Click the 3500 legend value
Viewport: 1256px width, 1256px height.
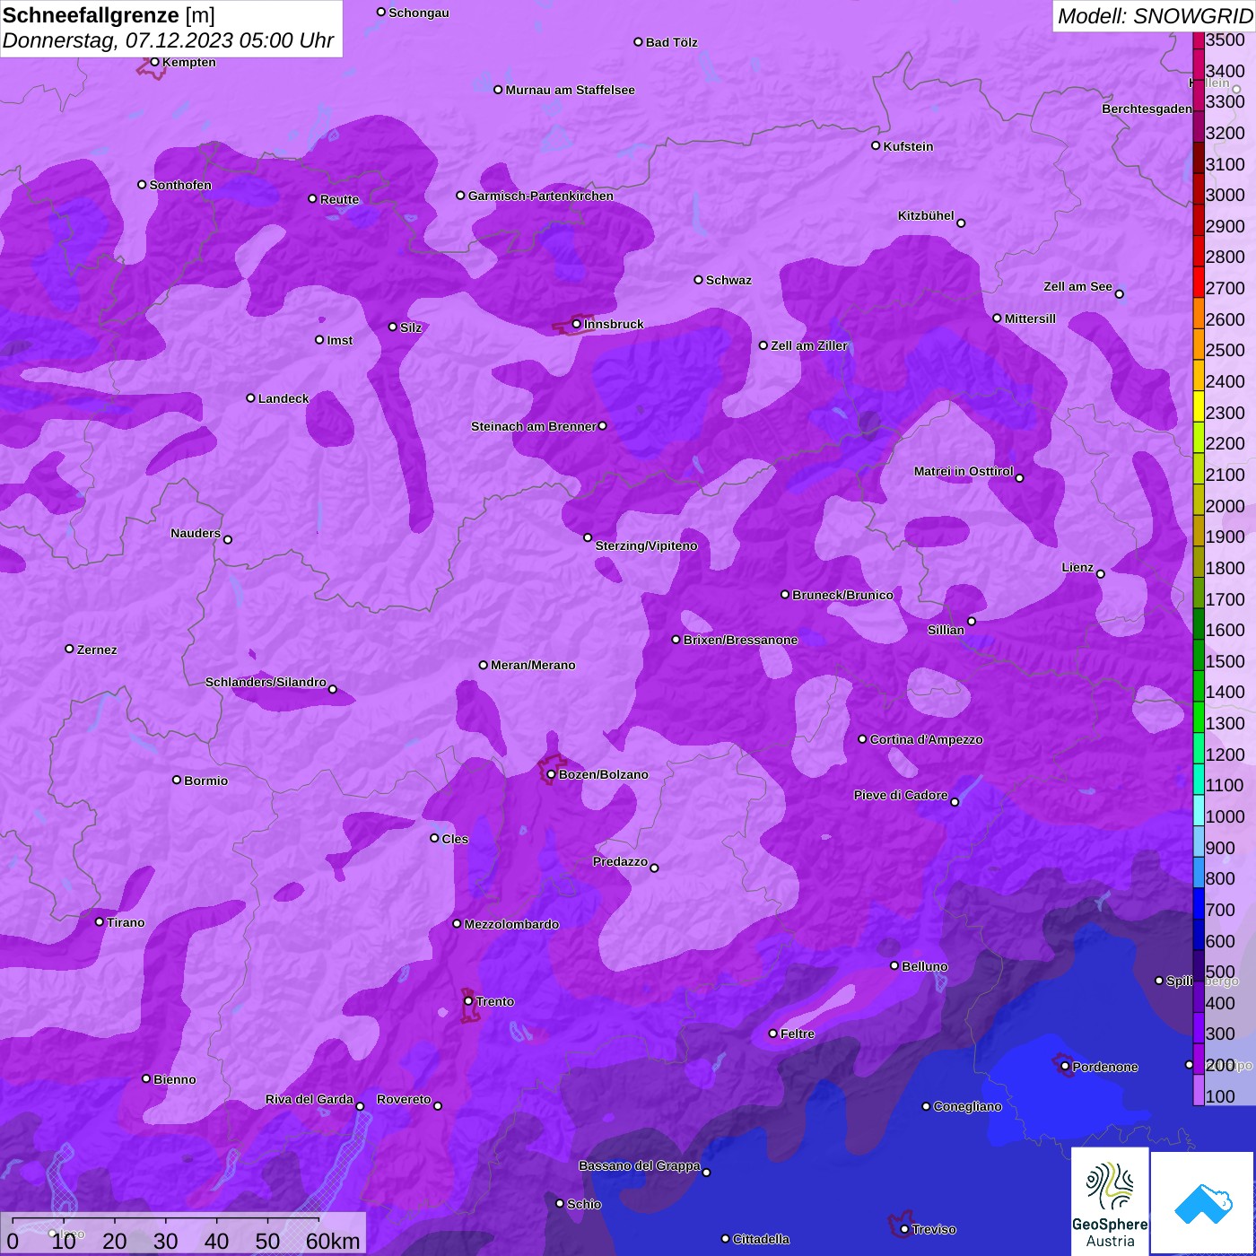(1225, 39)
